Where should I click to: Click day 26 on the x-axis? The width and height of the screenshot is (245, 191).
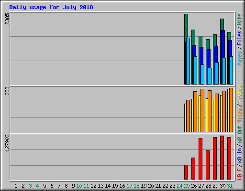click(194, 186)
